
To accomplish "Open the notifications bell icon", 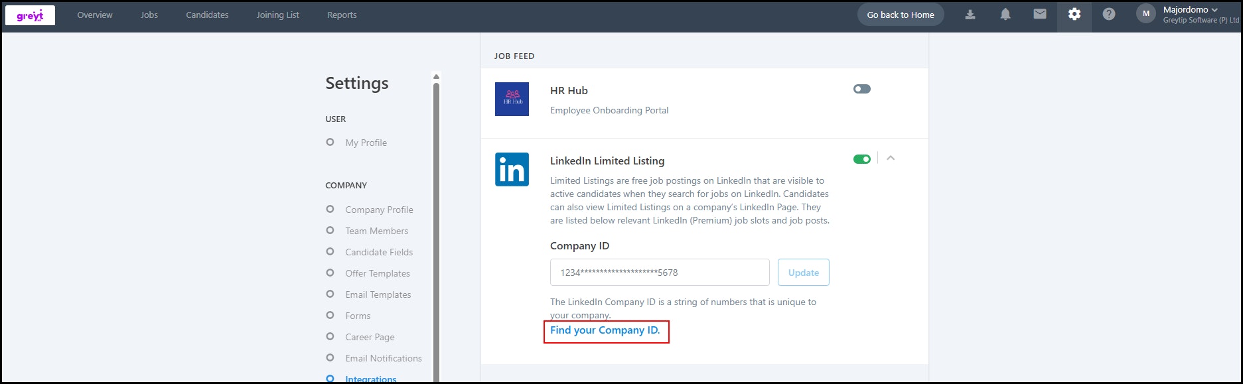I will [x=1005, y=15].
